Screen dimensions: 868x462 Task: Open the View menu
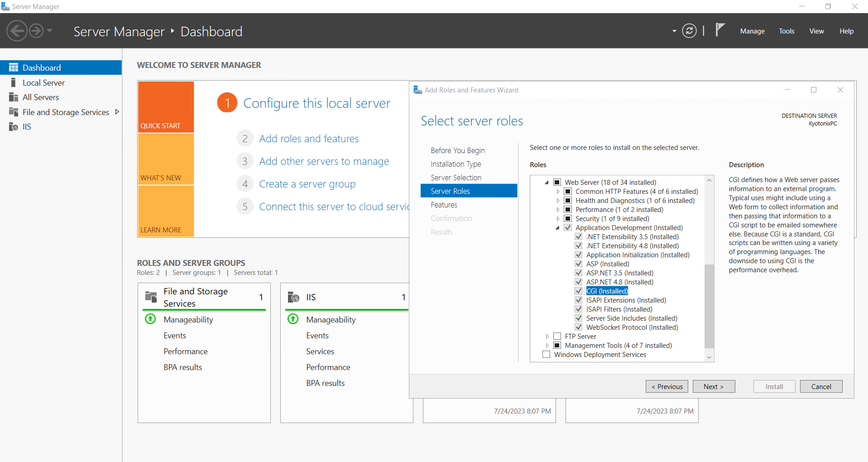click(x=816, y=31)
